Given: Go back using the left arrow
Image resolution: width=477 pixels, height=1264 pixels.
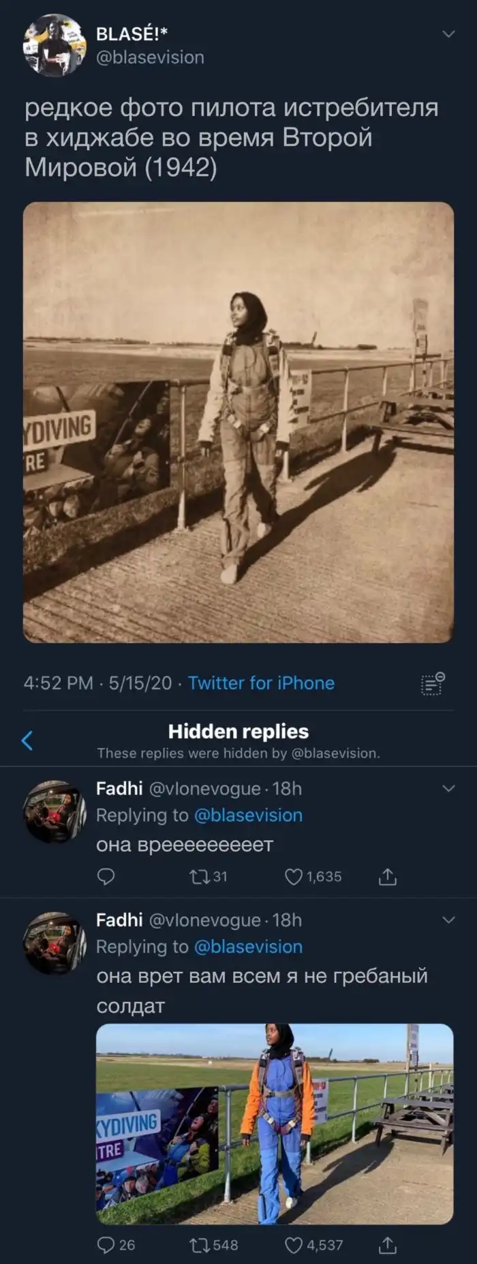Looking at the screenshot, I should coord(27,740).
